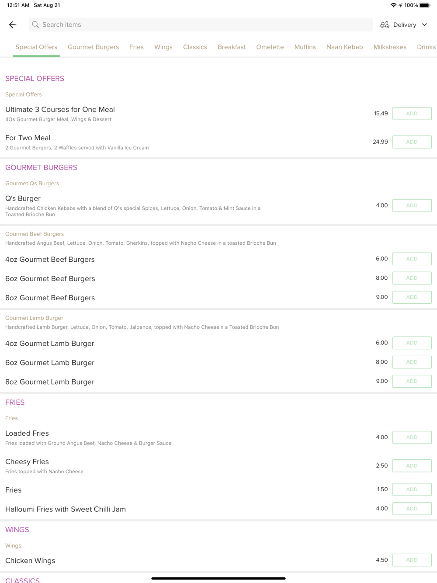The image size is (437, 583).
Task: Tap the delivery scooter icon
Action: [384, 25]
